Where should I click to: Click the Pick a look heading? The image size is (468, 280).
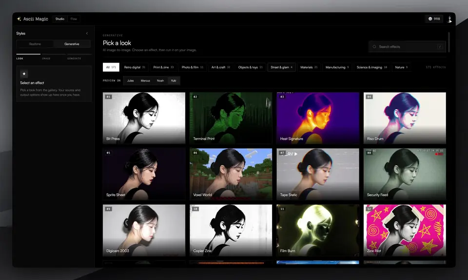click(117, 43)
